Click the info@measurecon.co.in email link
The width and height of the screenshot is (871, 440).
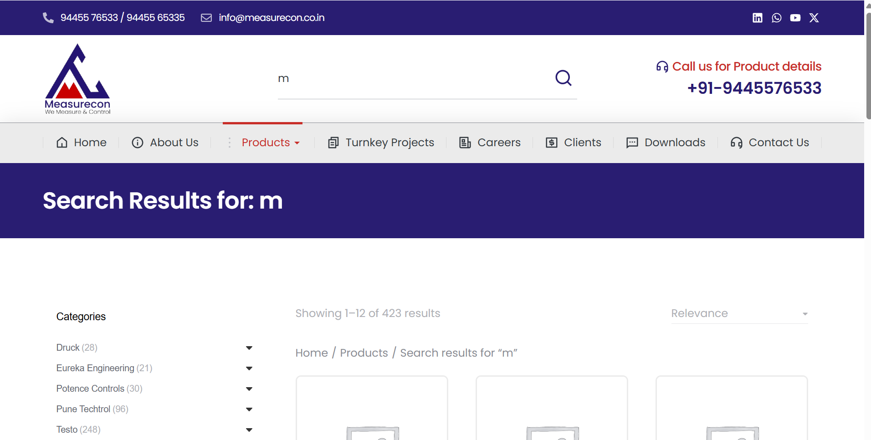272,18
